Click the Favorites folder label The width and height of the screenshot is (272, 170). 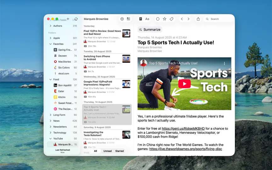click(58, 44)
